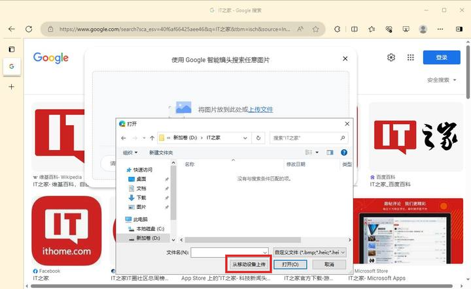Select 此电脑 in the navigation tree
This screenshot has width=471, height=289.
140,219
